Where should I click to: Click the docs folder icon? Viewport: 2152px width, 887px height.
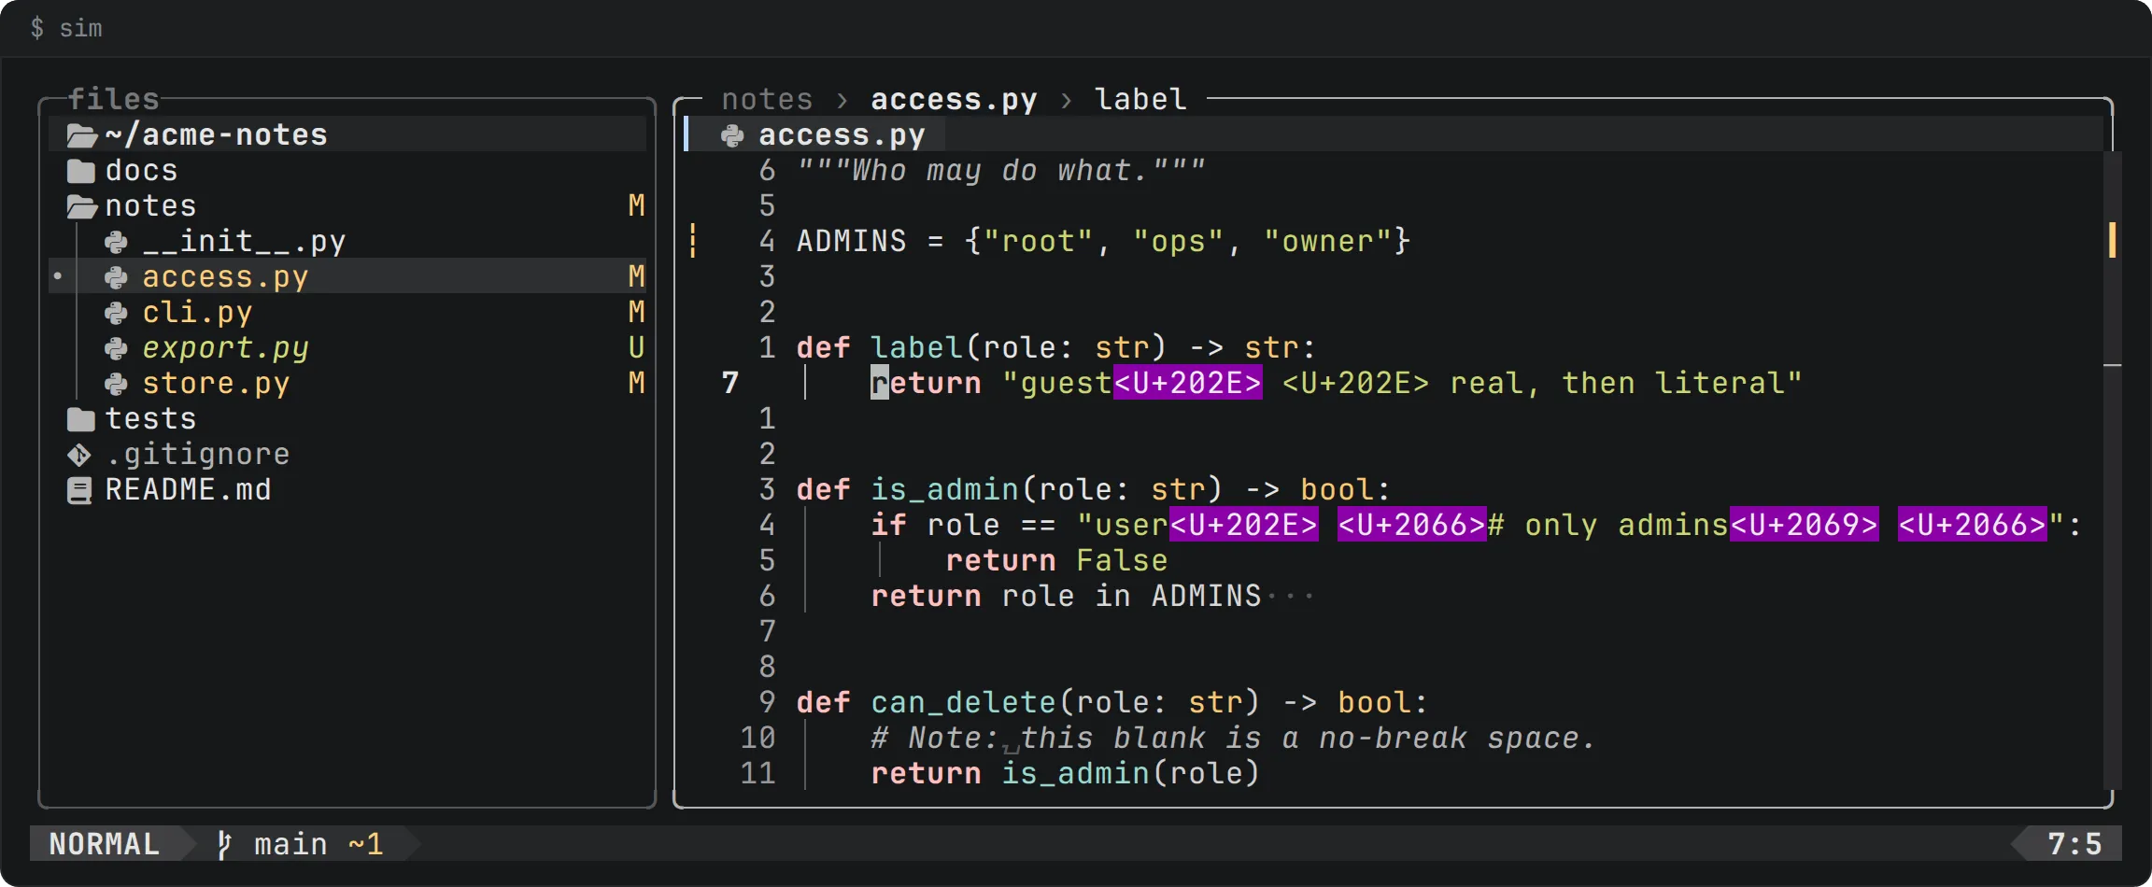coord(81,171)
